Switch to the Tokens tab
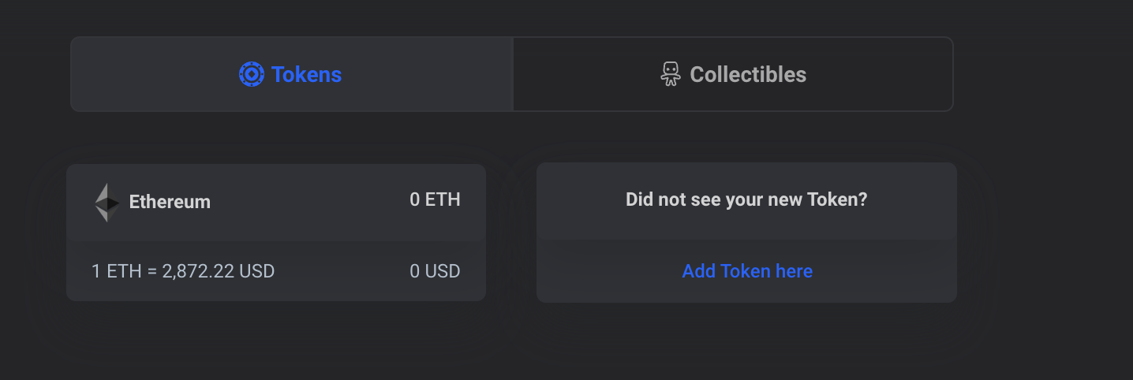 pos(292,74)
